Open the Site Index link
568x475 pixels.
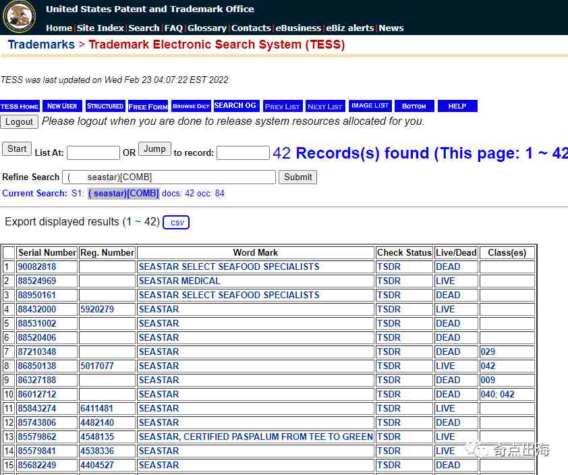[101, 28]
